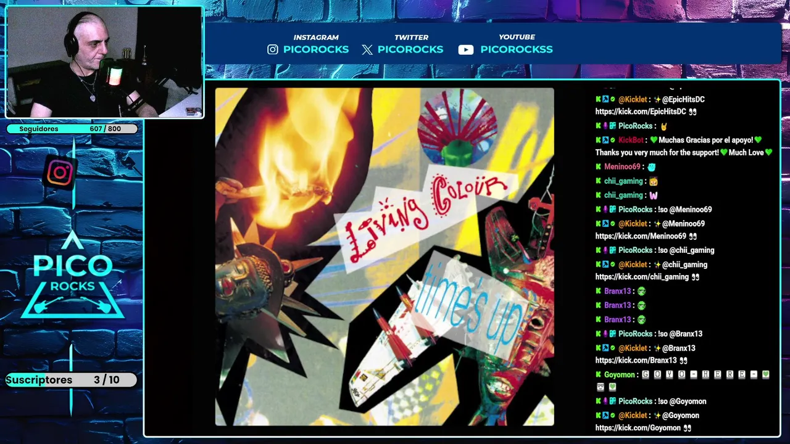Click the @EpicHitsDC mention in chat
Image resolution: width=790 pixels, height=444 pixels.
pyautogui.click(x=683, y=99)
